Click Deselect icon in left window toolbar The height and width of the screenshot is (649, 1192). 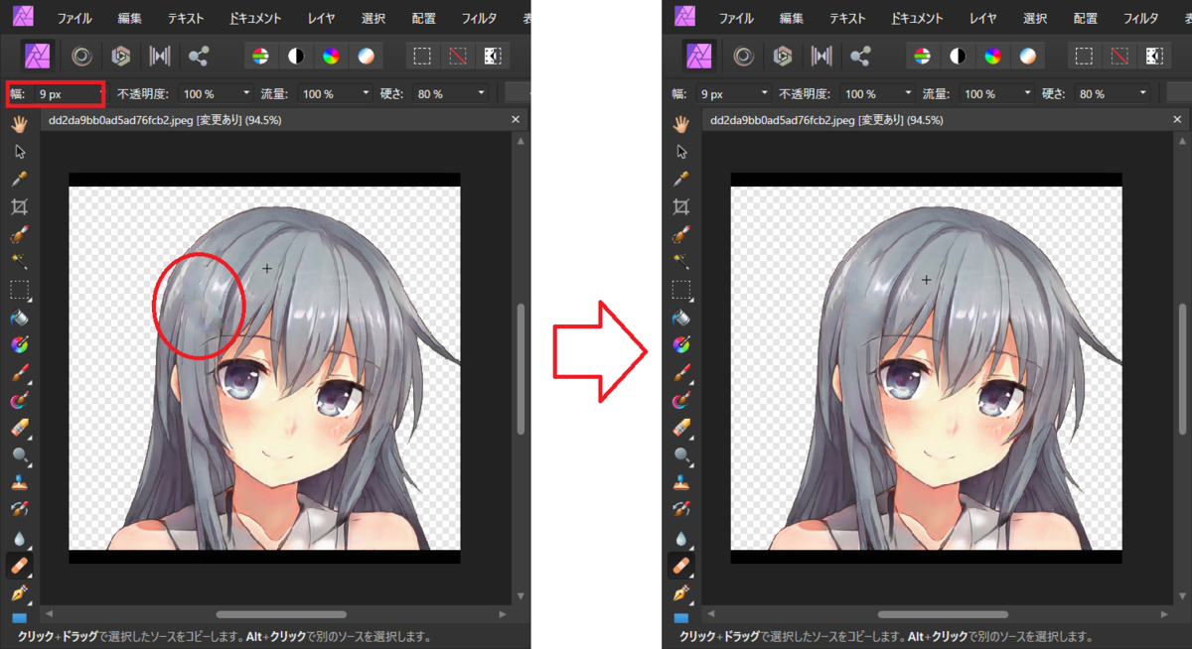pos(458,56)
